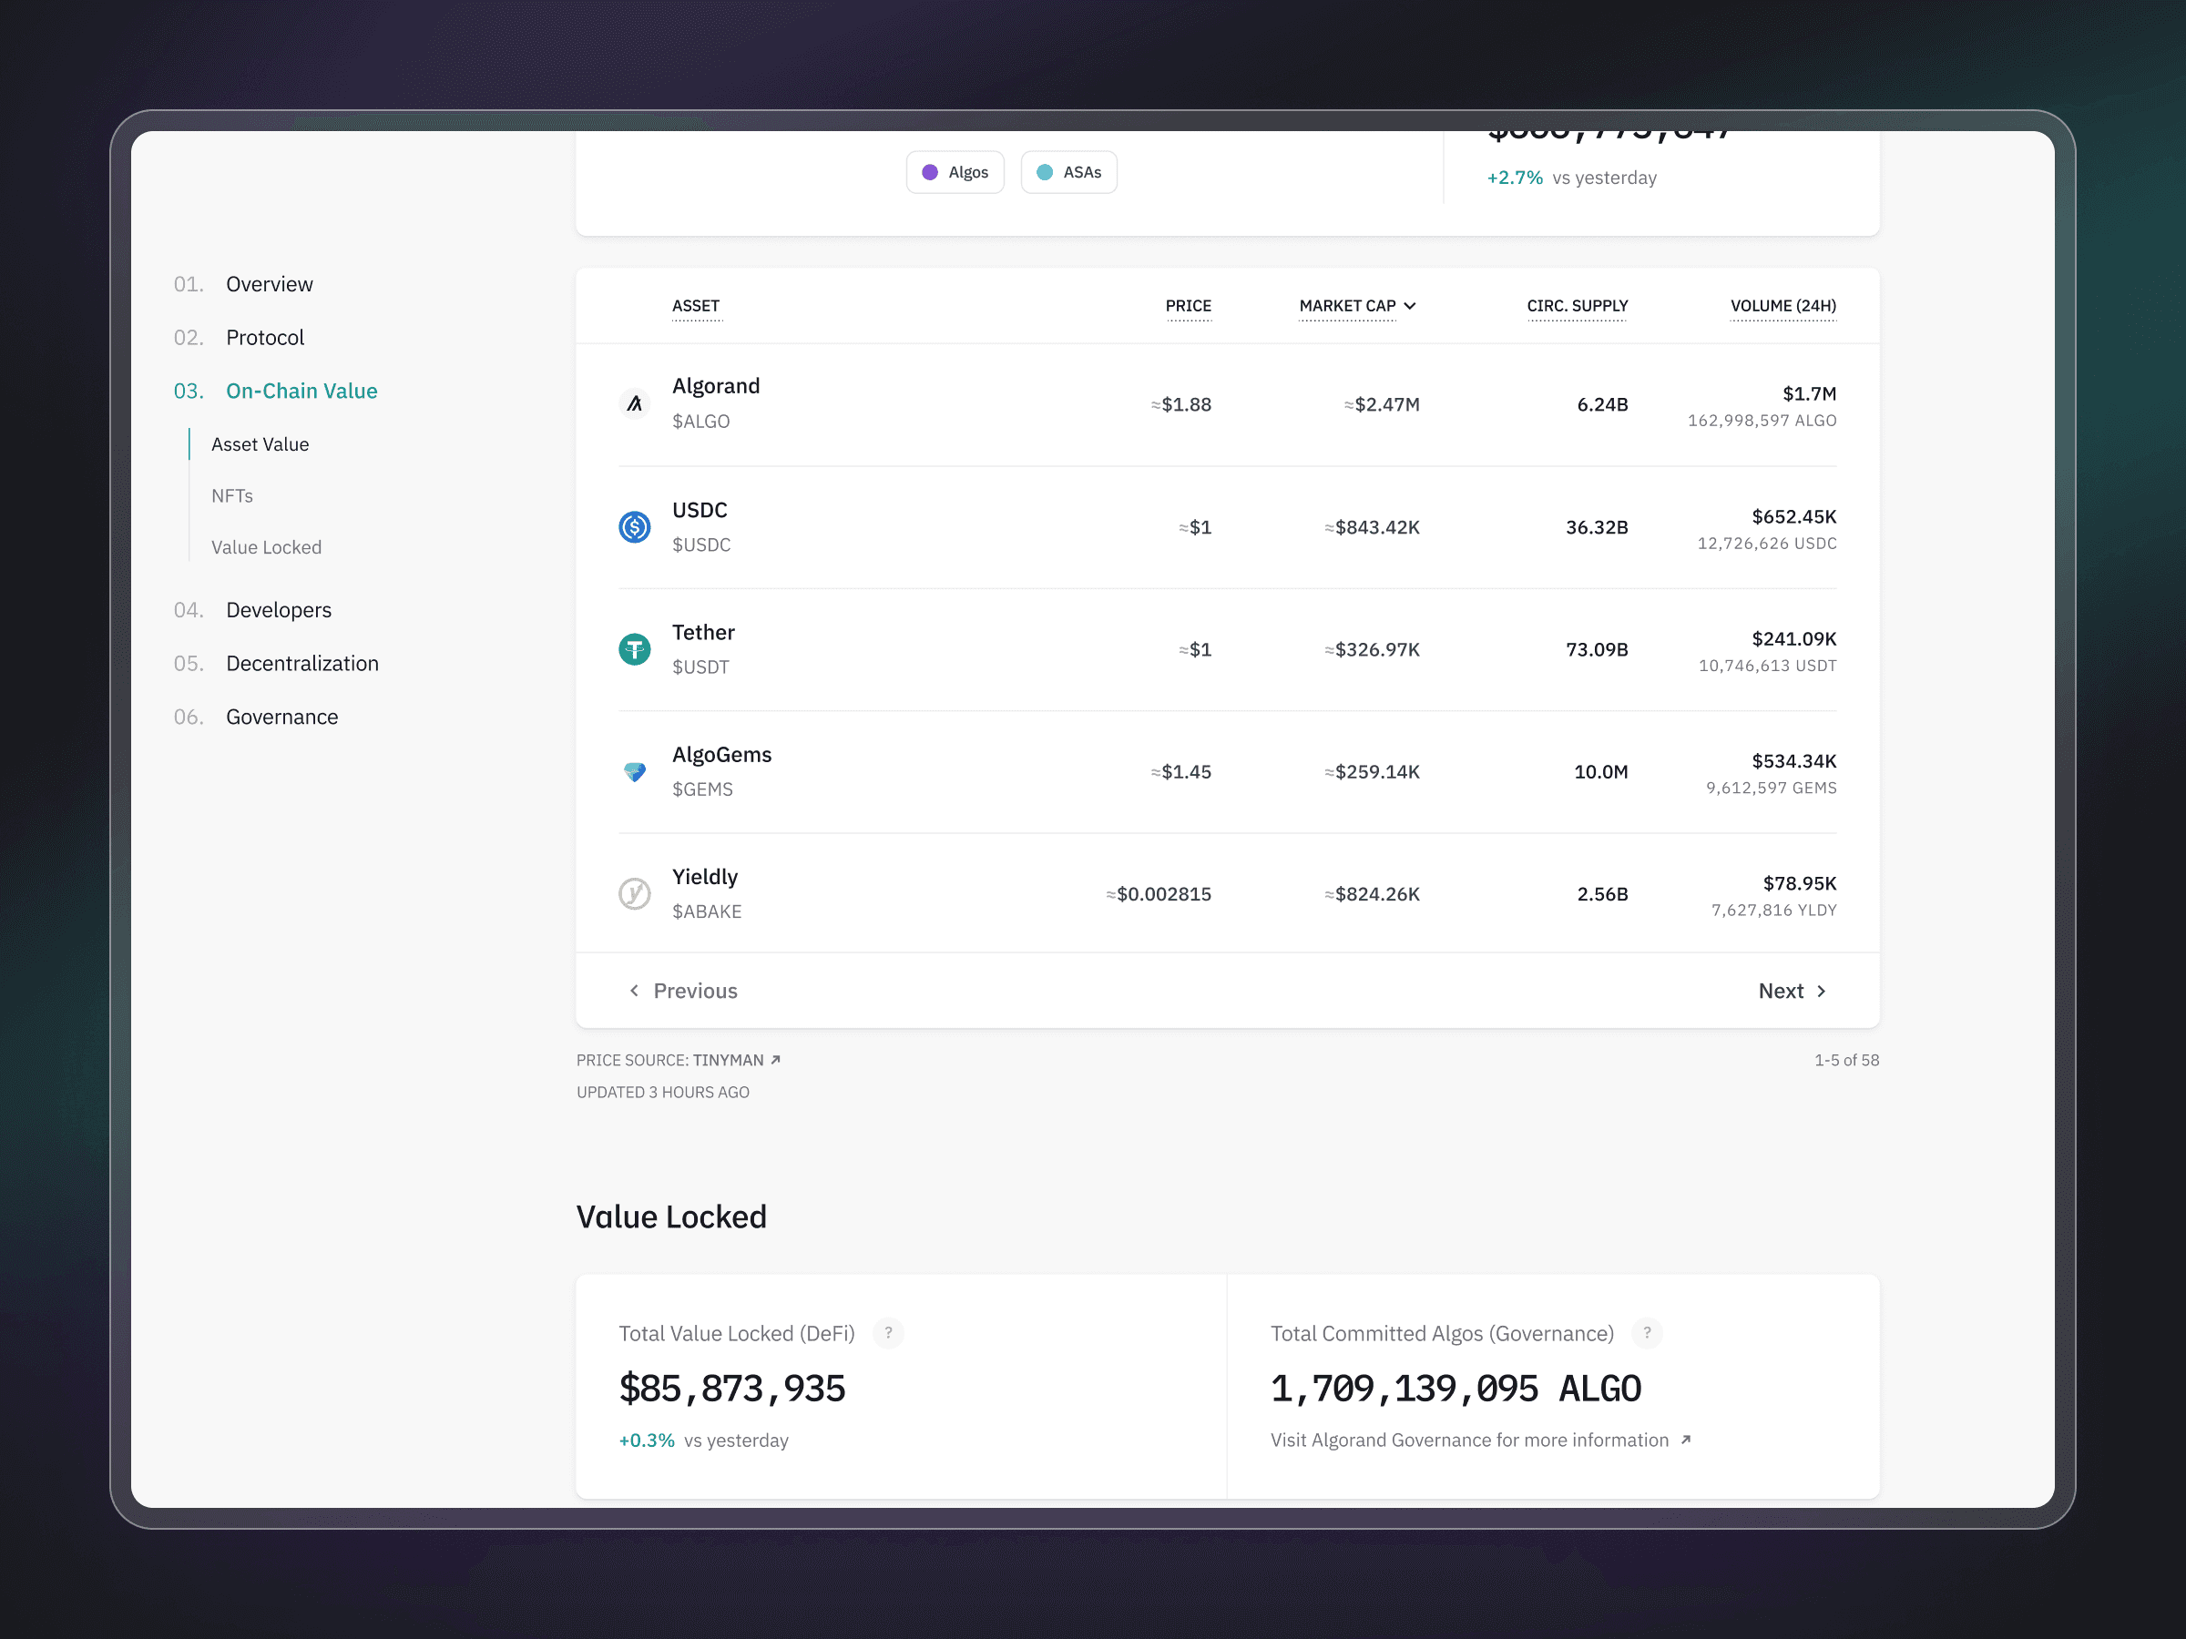The image size is (2186, 1639).
Task: Click external arrow icon beside Tinyman
Action: 776,1059
